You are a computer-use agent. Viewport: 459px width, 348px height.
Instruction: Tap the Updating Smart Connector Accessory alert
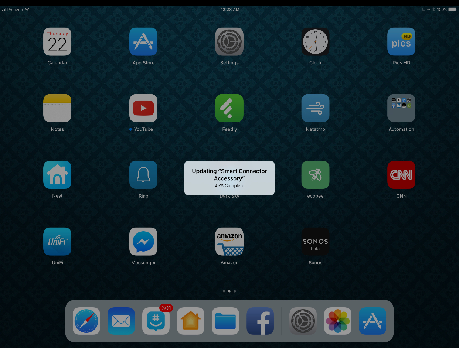point(229,178)
